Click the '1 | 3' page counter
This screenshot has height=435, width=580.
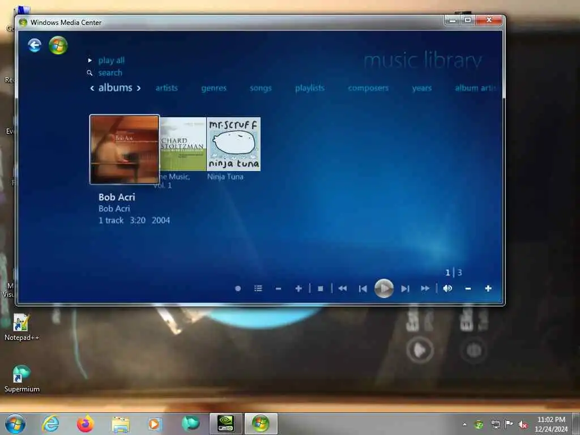tap(454, 272)
